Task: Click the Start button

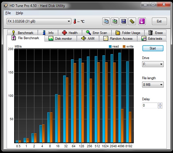Action: click(x=153, y=48)
